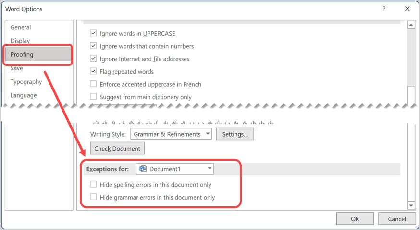
Task: Select the Proofing category
Action: point(38,55)
